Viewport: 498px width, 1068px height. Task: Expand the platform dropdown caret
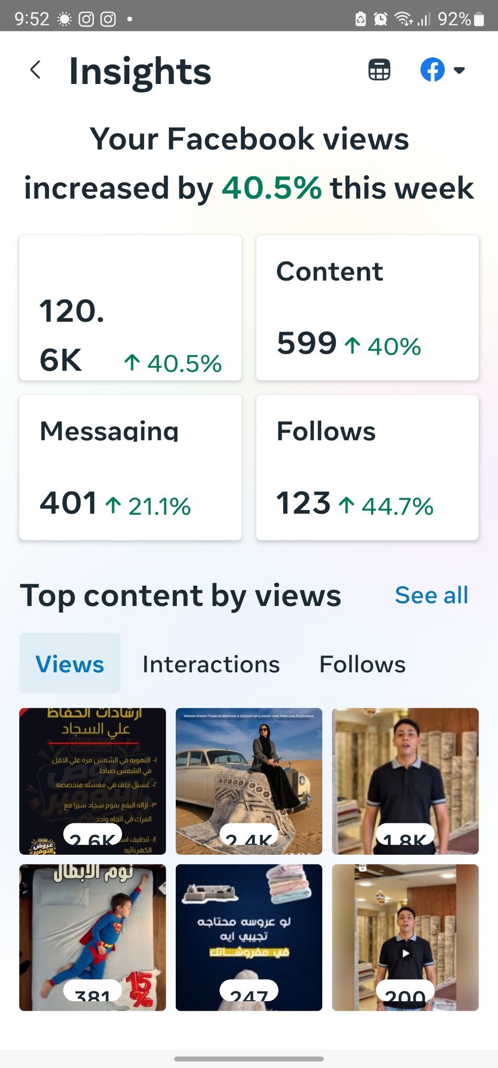pyautogui.click(x=459, y=70)
